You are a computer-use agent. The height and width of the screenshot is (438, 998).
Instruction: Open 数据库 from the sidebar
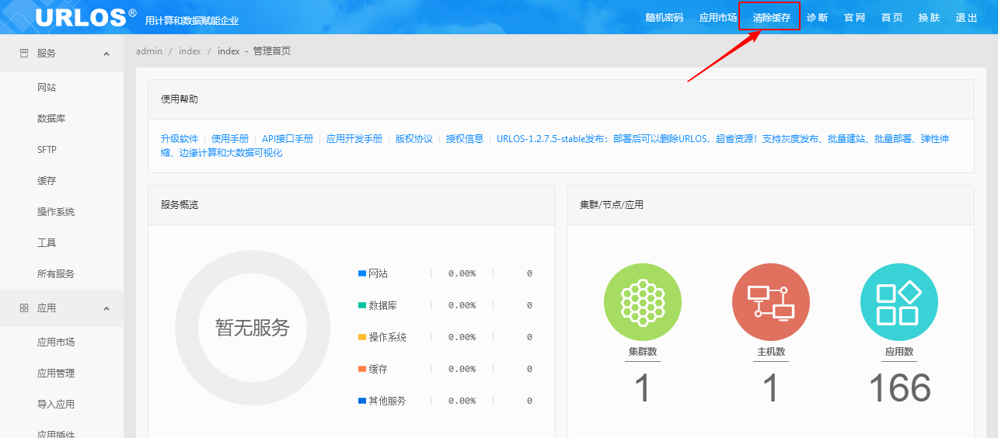coord(51,119)
